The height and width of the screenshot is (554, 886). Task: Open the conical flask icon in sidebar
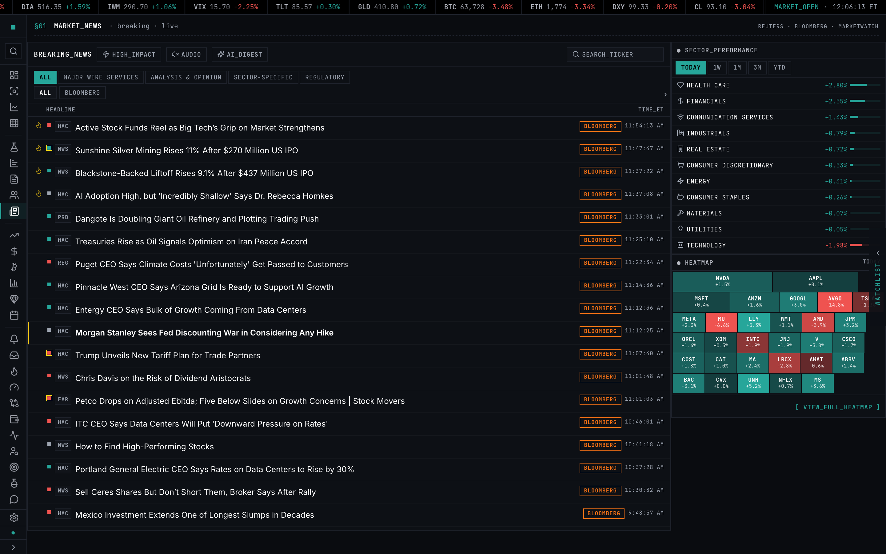coord(14,147)
